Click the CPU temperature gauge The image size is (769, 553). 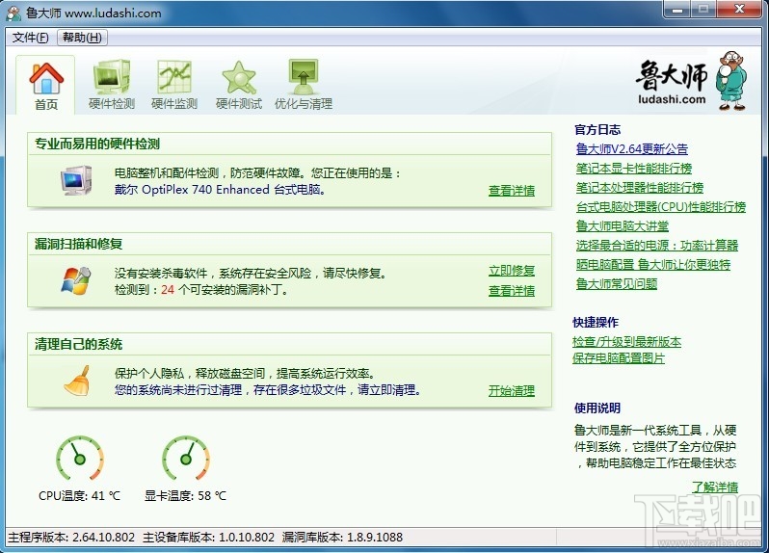point(79,459)
